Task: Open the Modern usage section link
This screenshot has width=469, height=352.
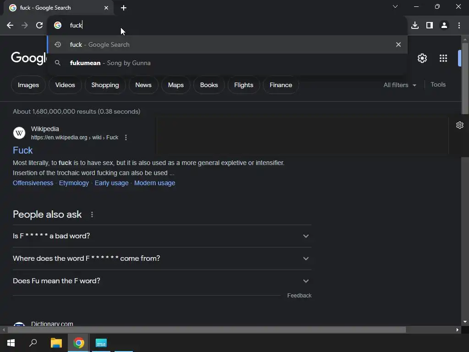Action: tap(155, 183)
